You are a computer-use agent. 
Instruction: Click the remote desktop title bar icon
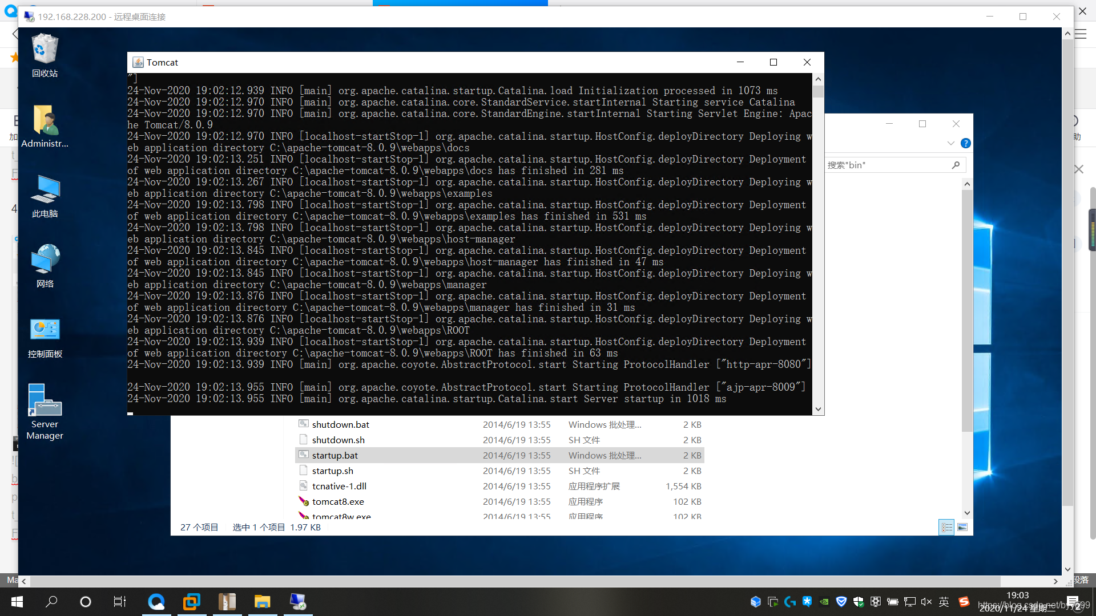pyautogui.click(x=29, y=17)
